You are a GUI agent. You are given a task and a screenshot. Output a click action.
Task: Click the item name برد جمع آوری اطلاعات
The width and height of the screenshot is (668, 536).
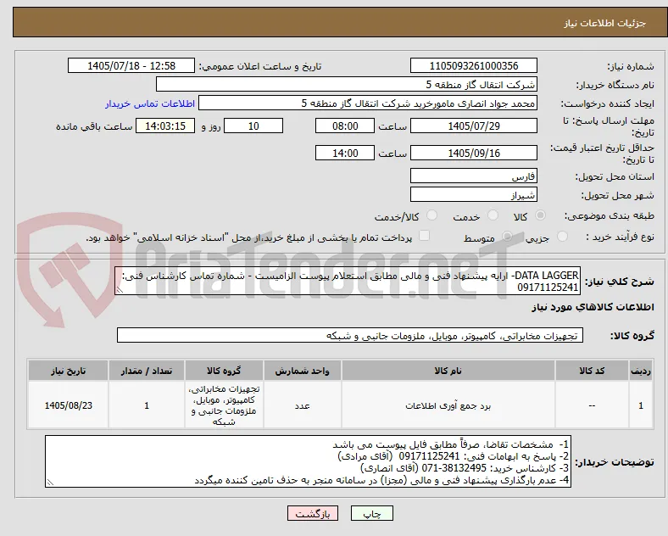[448, 405]
